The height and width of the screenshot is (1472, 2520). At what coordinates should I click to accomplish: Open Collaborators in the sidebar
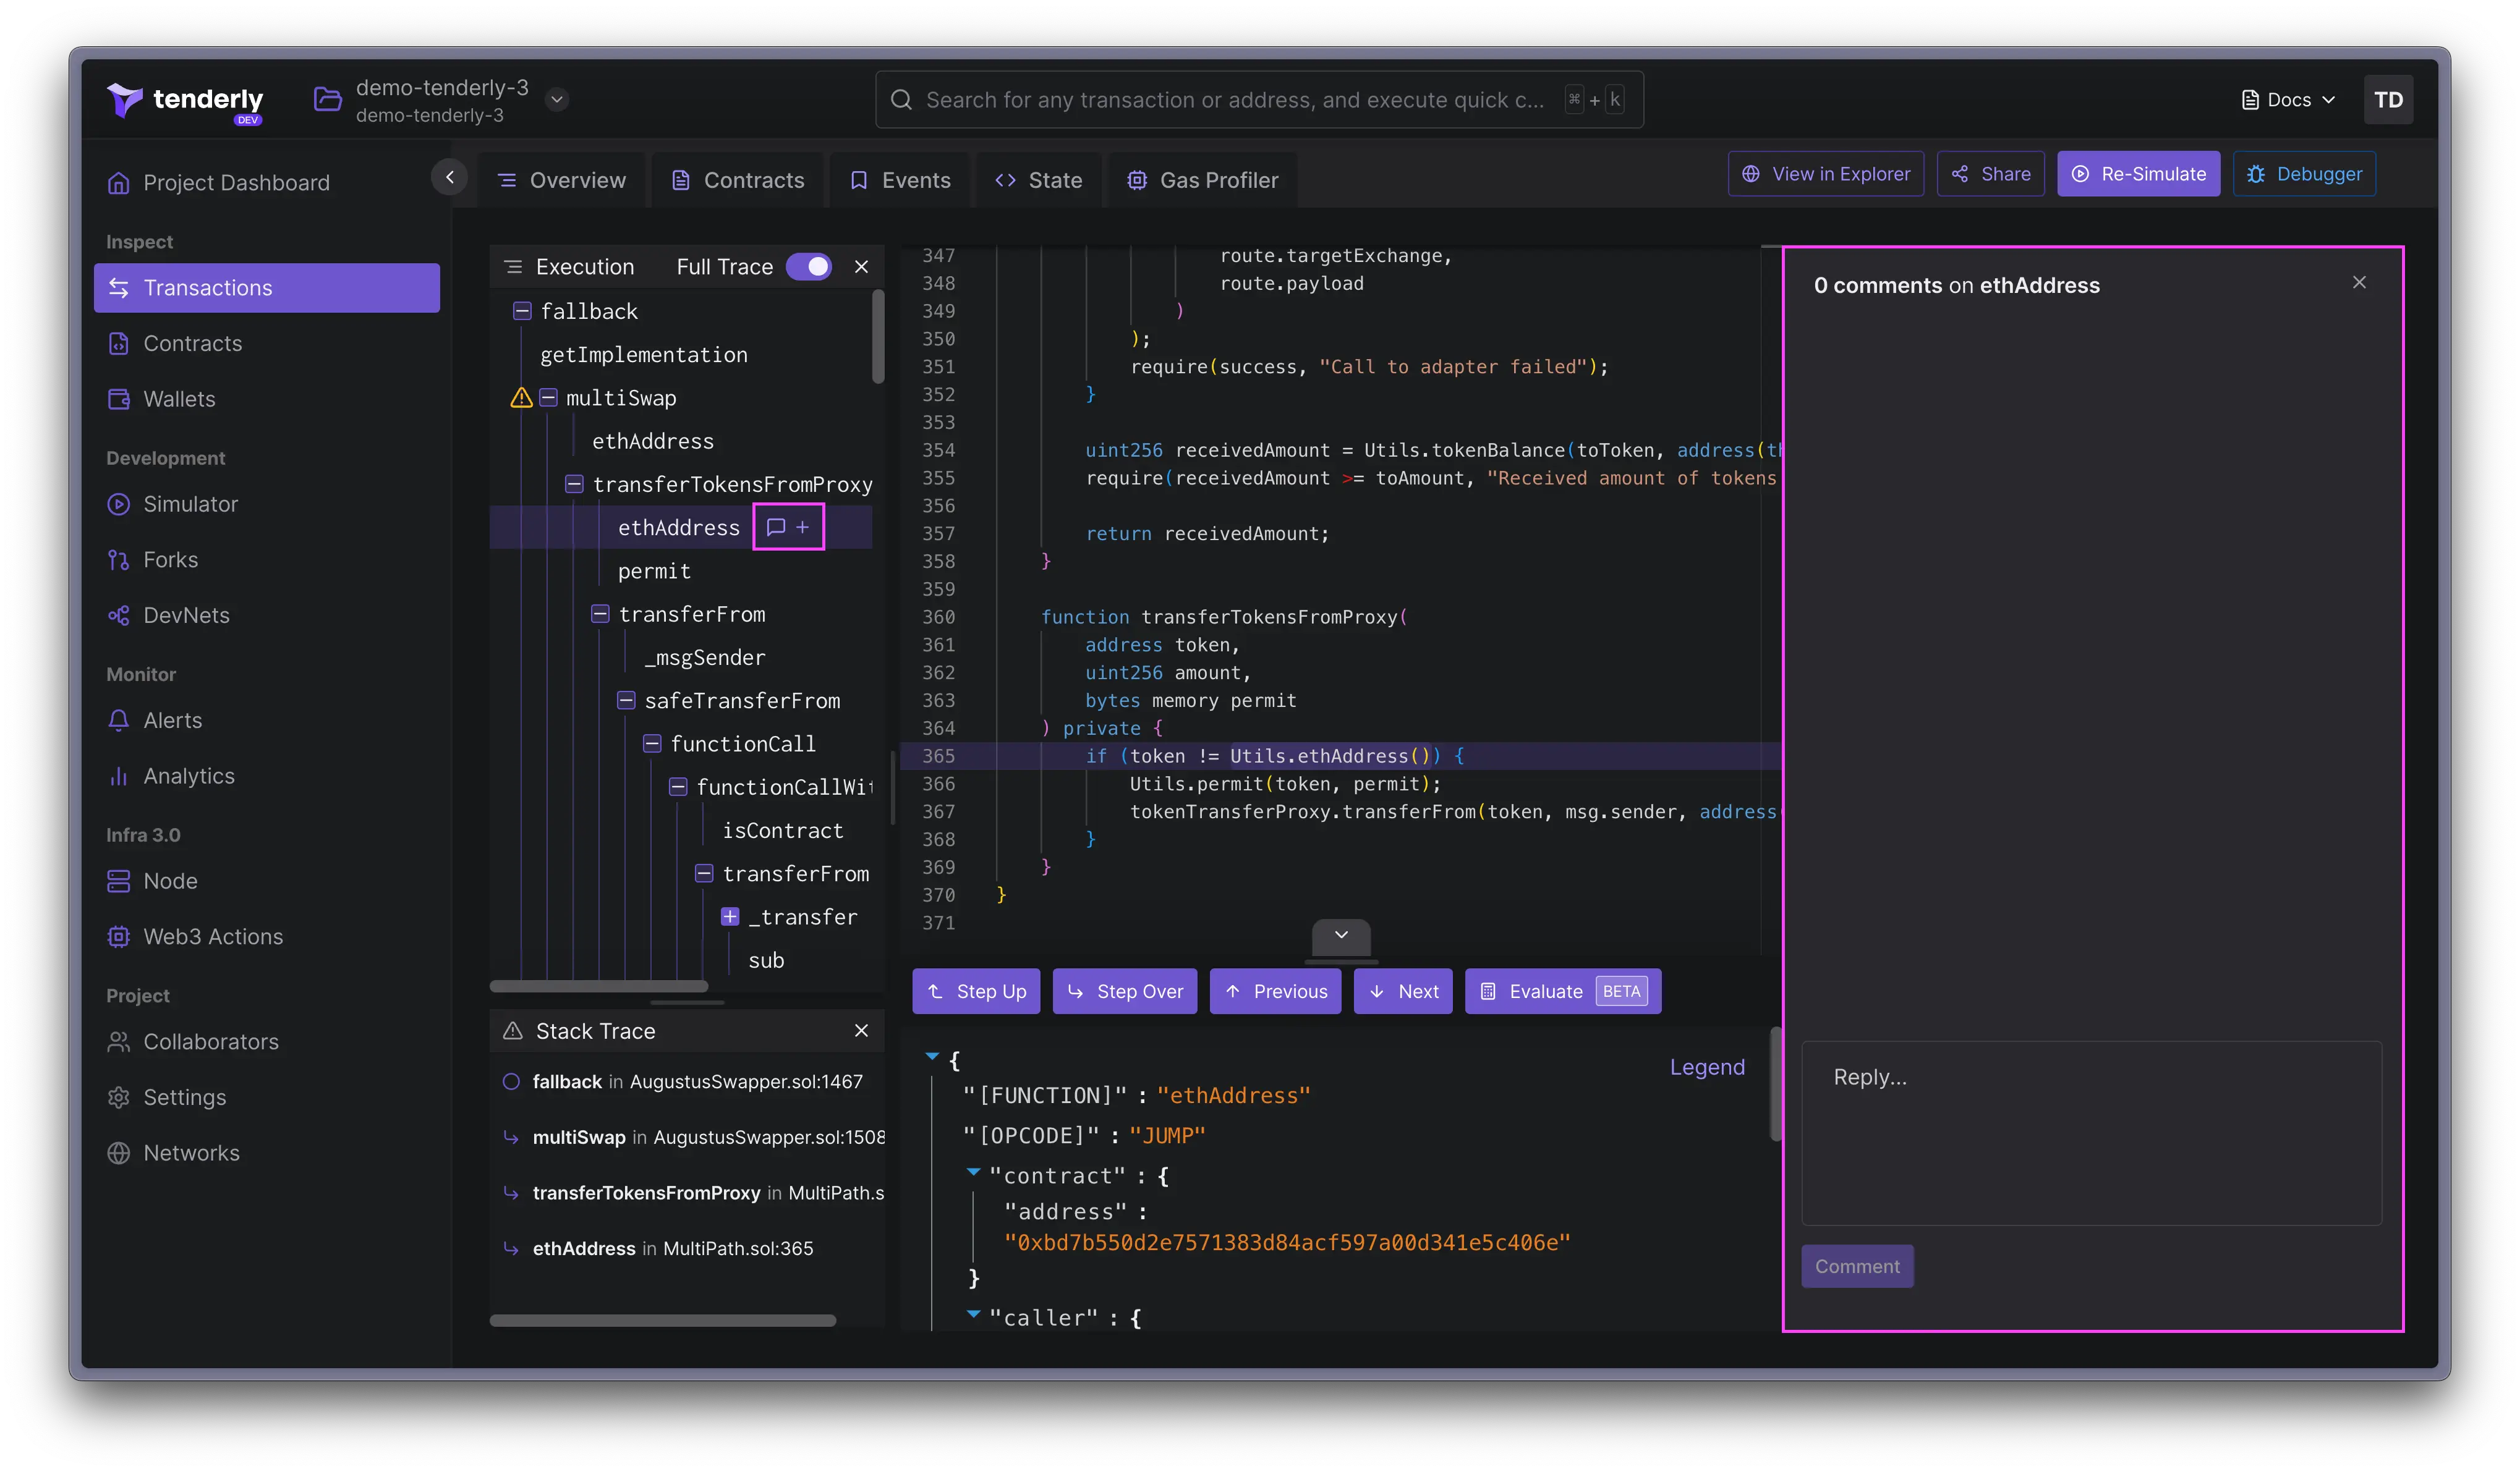click(210, 1041)
